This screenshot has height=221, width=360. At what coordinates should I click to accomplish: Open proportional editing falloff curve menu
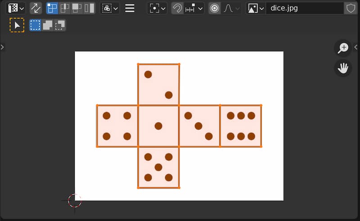[x=231, y=8]
